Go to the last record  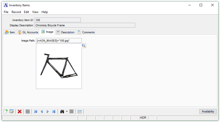[x=54, y=111]
